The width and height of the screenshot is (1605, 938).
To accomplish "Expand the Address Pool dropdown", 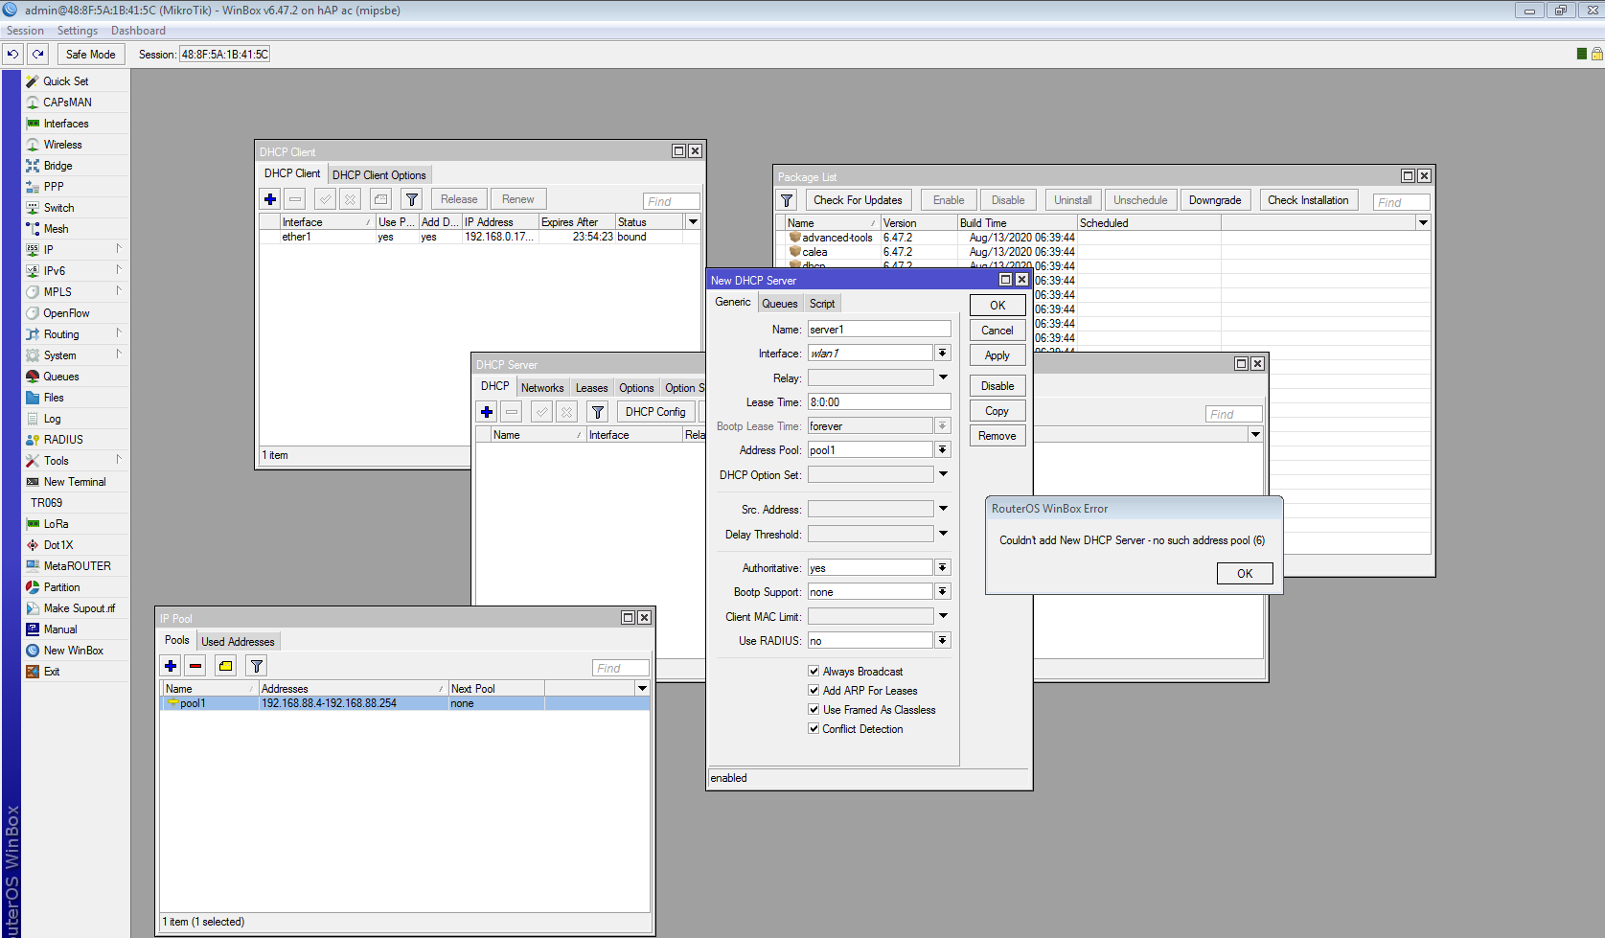I will [943, 450].
